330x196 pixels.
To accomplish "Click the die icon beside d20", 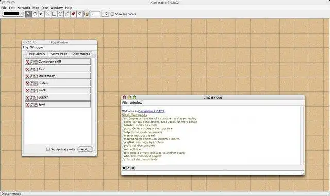I will tap(36, 69).
